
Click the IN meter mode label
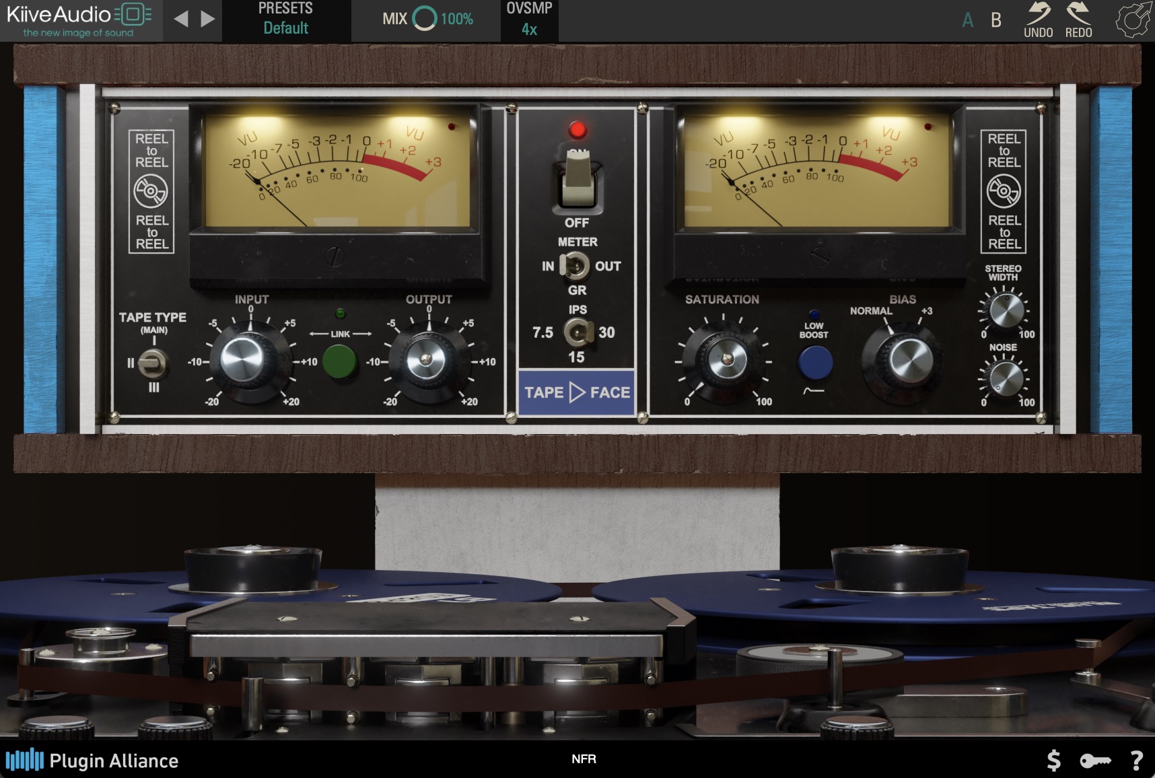tap(548, 267)
